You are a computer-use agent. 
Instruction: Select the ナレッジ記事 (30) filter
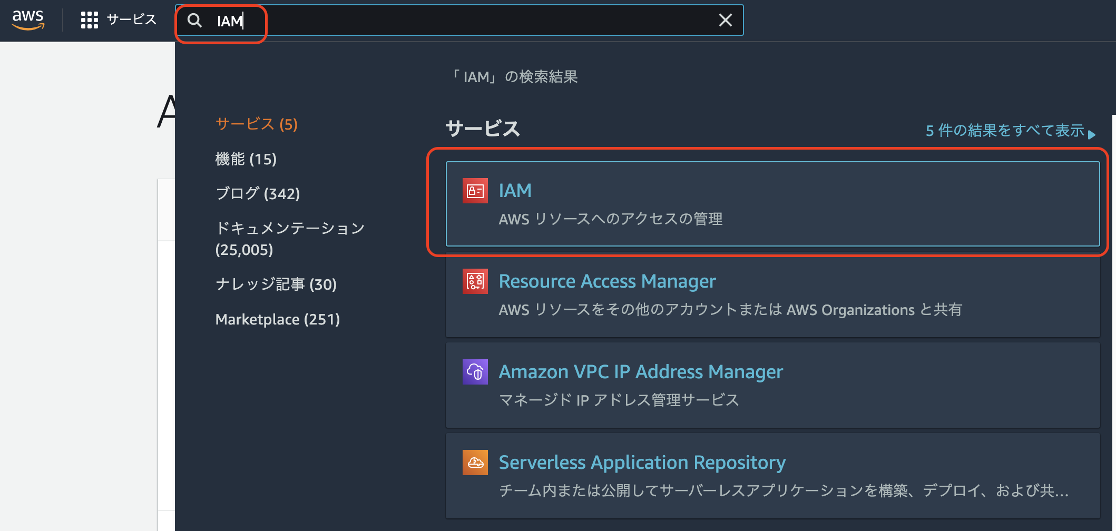click(x=276, y=284)
